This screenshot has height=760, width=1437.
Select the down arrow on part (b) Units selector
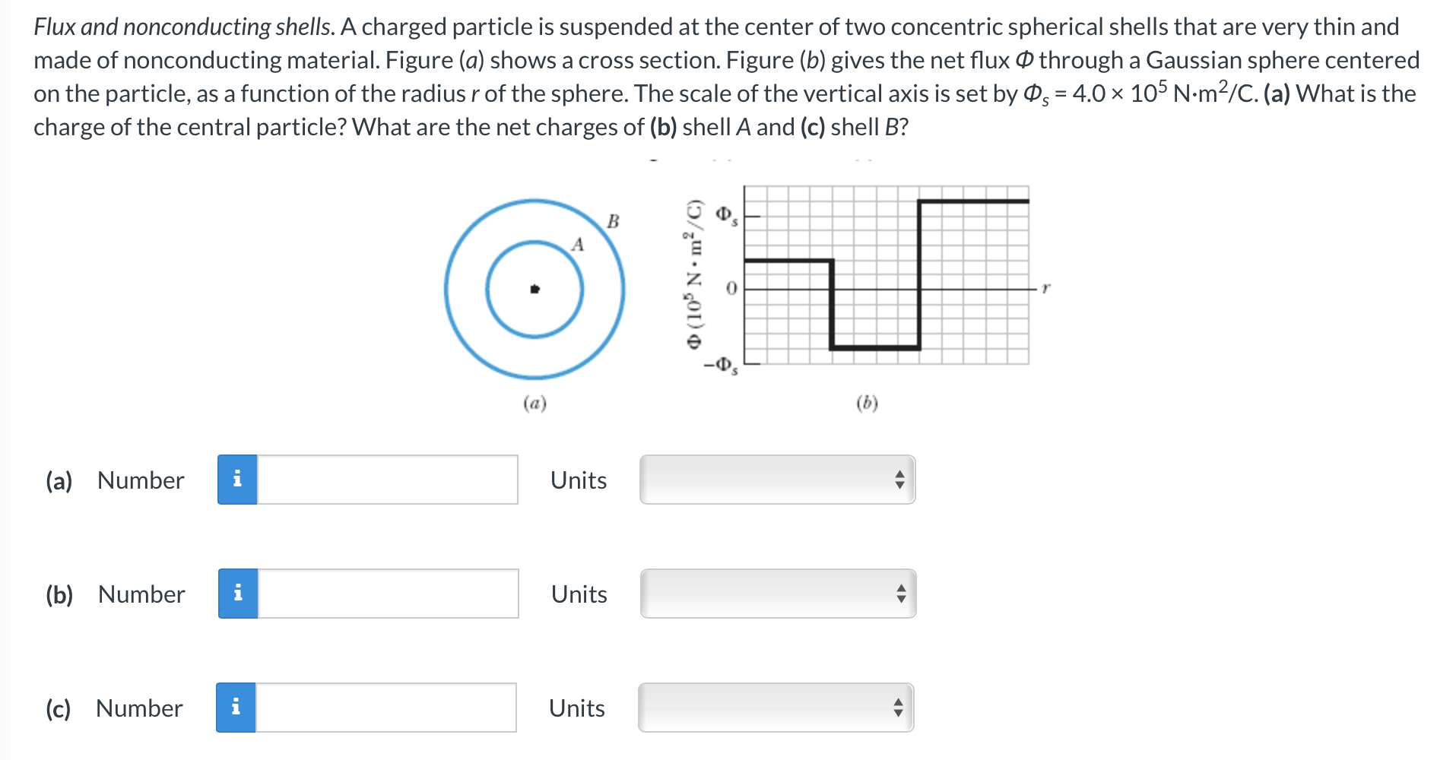coord(899,600)
